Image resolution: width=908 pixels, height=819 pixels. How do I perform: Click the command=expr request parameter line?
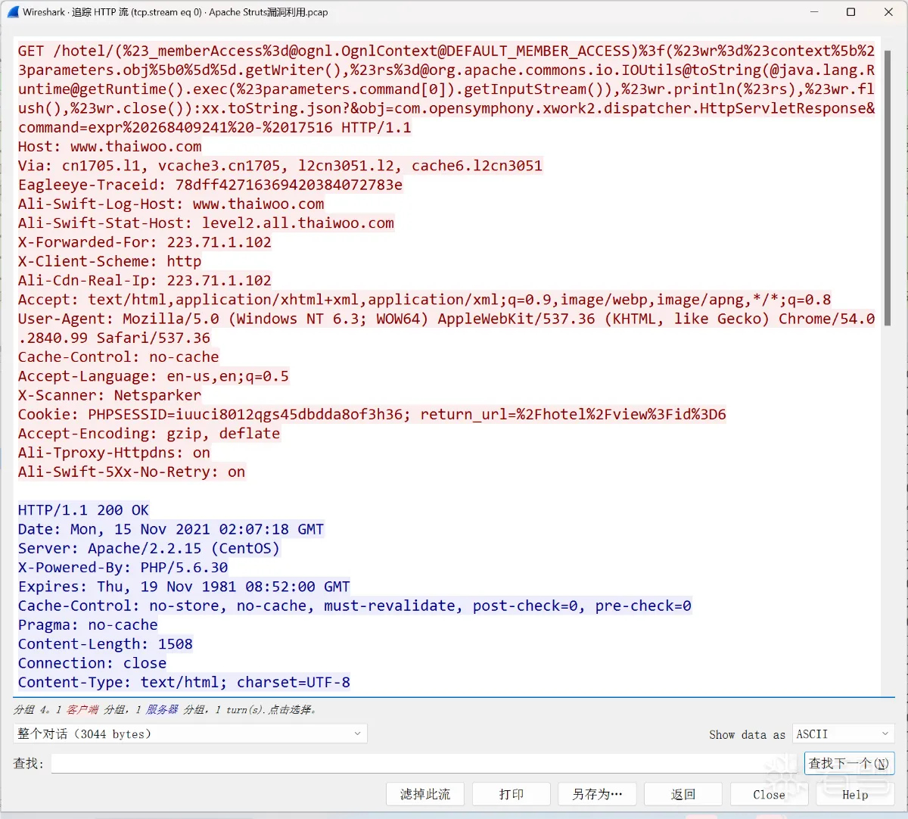215,127
